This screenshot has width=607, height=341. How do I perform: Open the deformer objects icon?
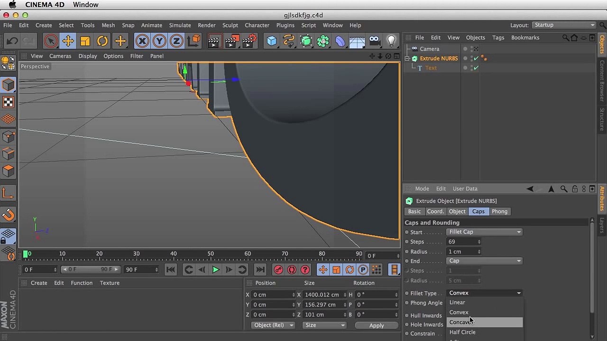(x=340, y=41)
